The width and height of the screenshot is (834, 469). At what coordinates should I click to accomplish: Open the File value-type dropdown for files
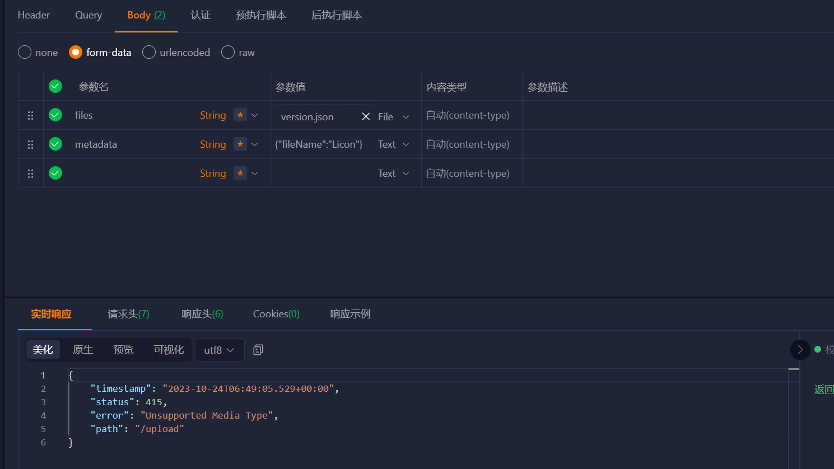[x=394, y=117]
